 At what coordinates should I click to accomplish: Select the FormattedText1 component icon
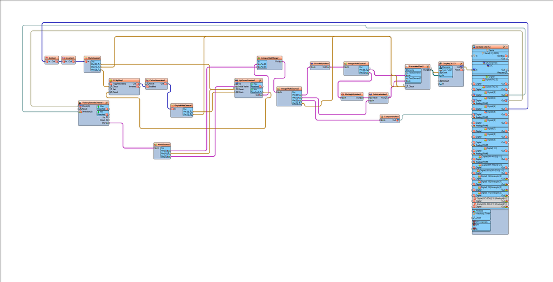407,66
